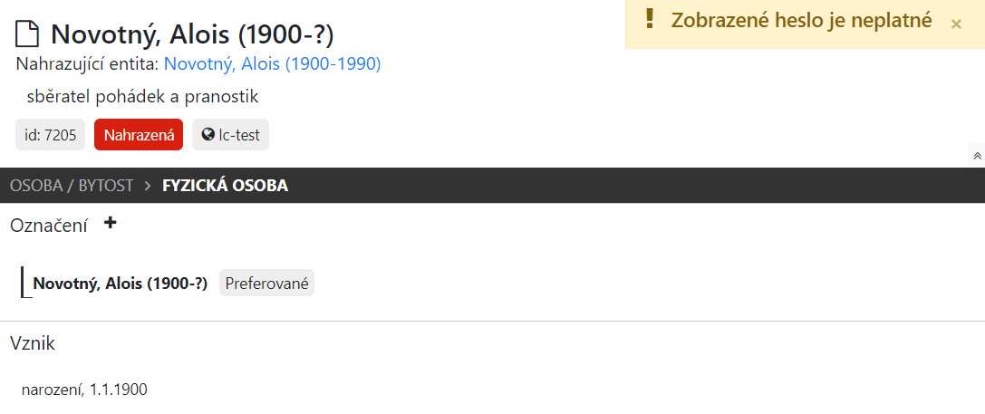Click the Vznik section heading
Screen dimensions: 985x414
tap(33, 343)
